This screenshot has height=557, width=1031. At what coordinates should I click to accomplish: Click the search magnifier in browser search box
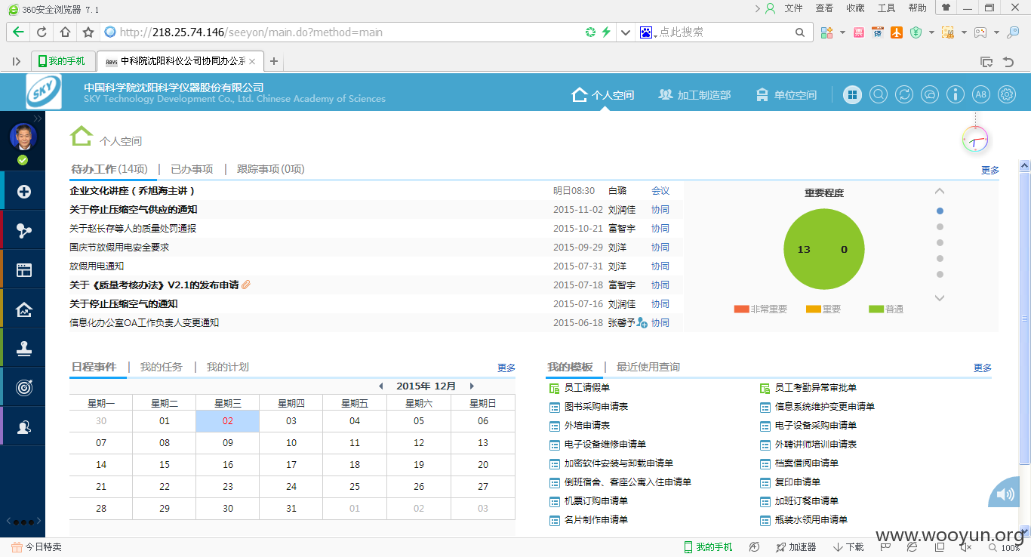coord(800,32)
